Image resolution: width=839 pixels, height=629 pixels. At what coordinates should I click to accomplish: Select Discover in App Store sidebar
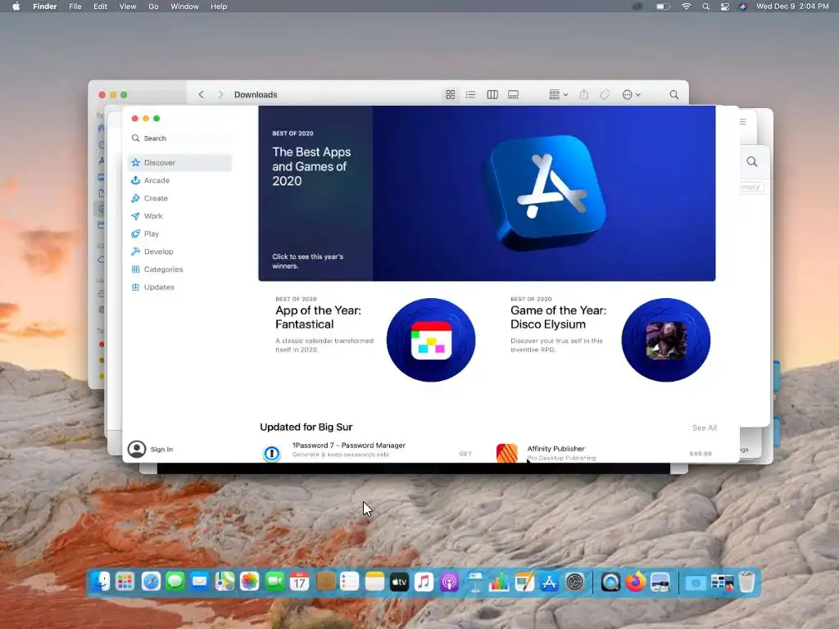click(x=179, y=163)
